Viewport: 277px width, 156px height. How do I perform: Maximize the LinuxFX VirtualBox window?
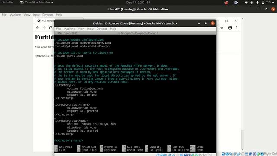click(x=267, y=9)
